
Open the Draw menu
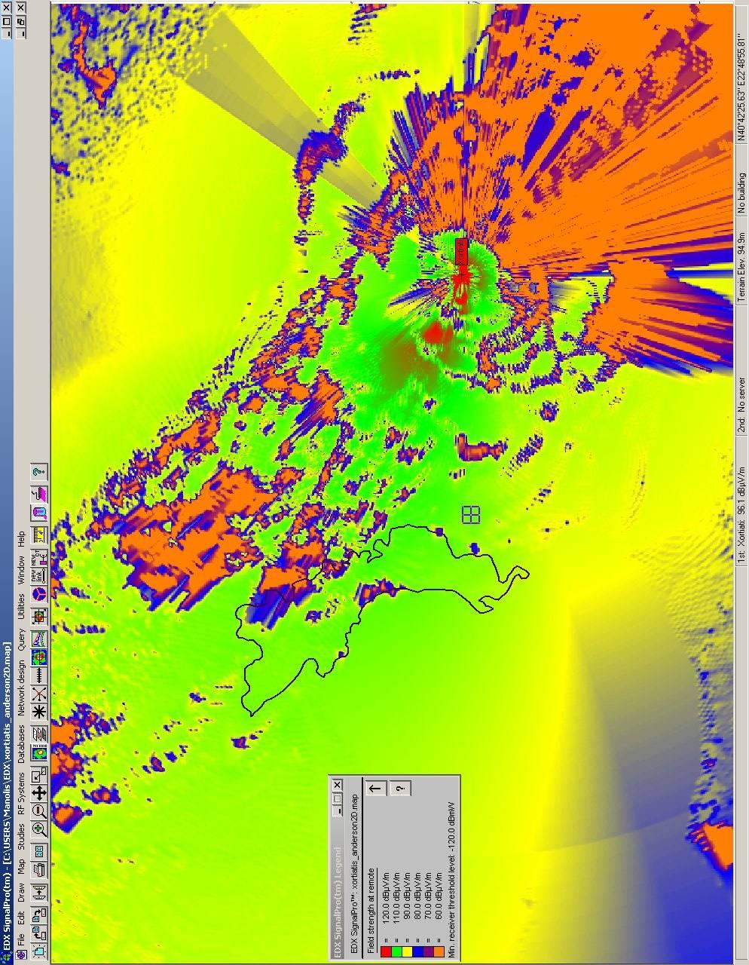pyautogui.click(x=21, y=893)
